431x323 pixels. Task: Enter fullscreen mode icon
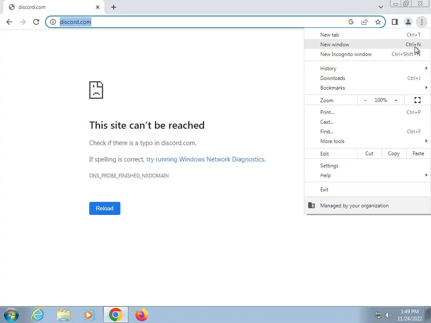tap(417, 100)
